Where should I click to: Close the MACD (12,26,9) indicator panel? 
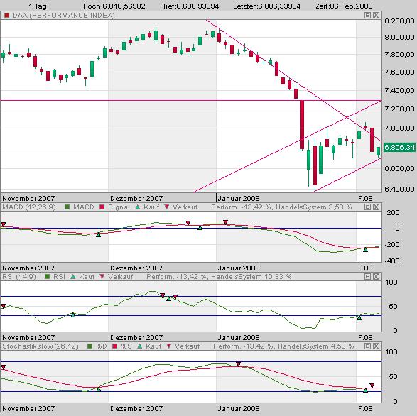click(376, 207)
